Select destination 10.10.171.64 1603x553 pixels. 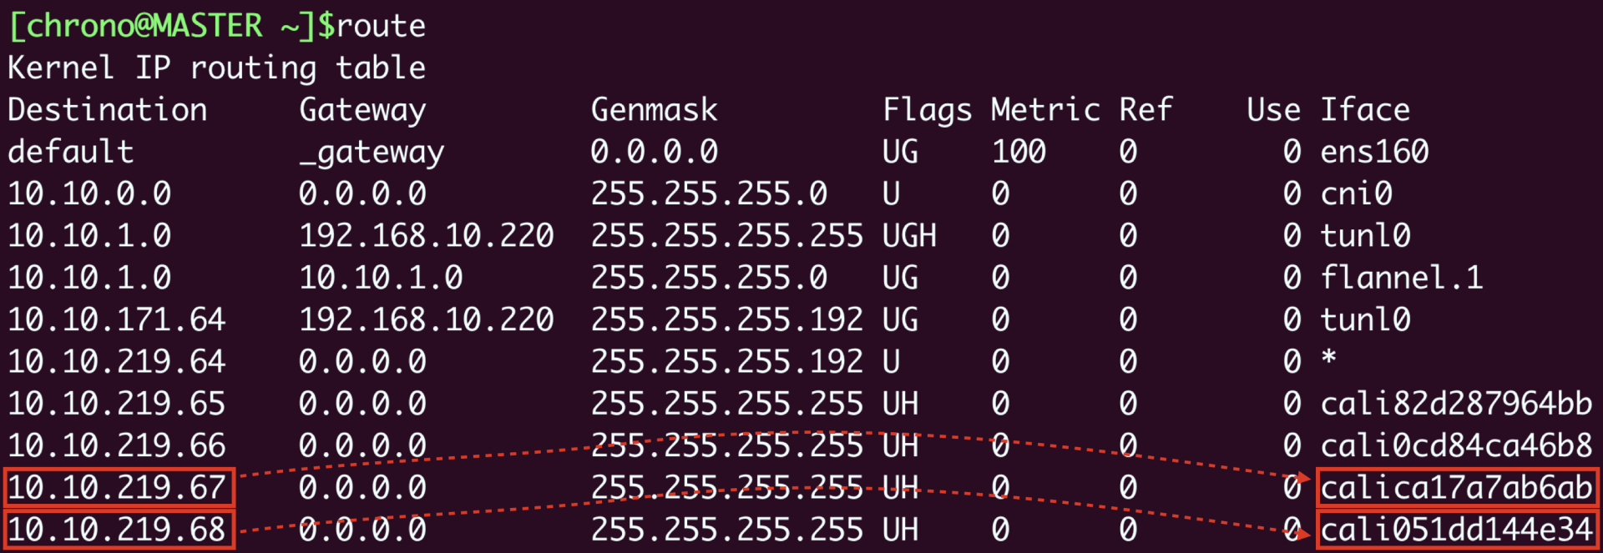coord(117,319)
